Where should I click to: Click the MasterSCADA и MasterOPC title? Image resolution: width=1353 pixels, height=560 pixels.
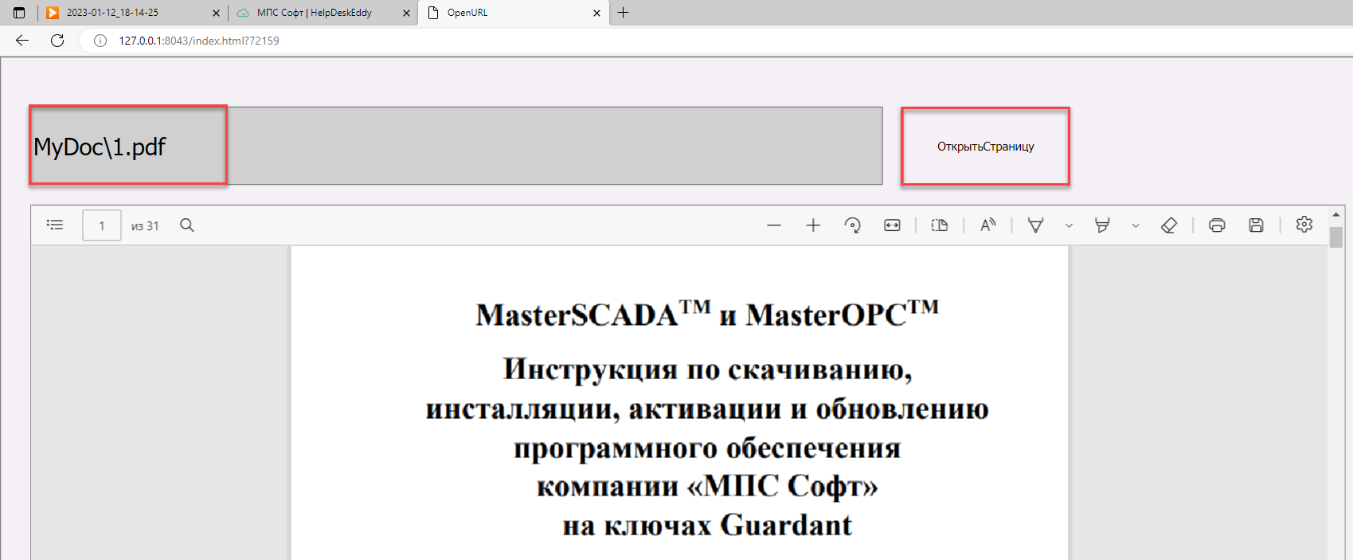pos(707,315)
